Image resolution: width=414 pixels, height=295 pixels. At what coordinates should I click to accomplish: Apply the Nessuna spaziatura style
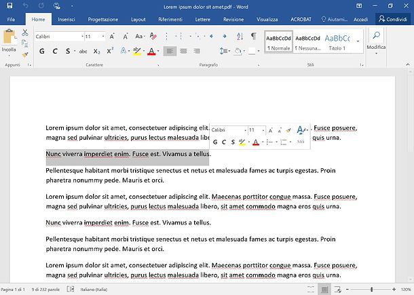point(307,42)
